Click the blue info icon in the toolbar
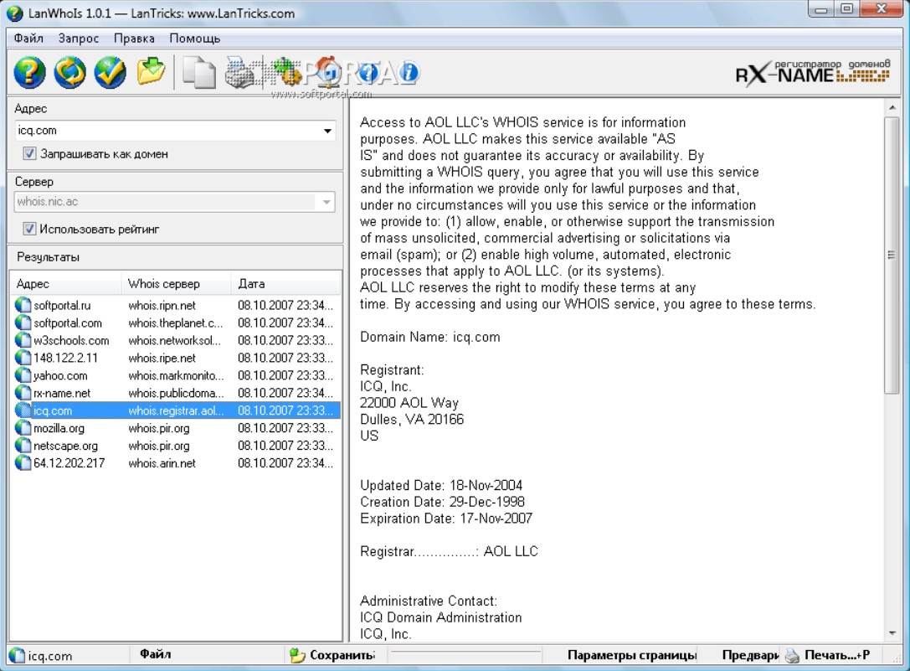910x671 pixels. tap(409, 73)
